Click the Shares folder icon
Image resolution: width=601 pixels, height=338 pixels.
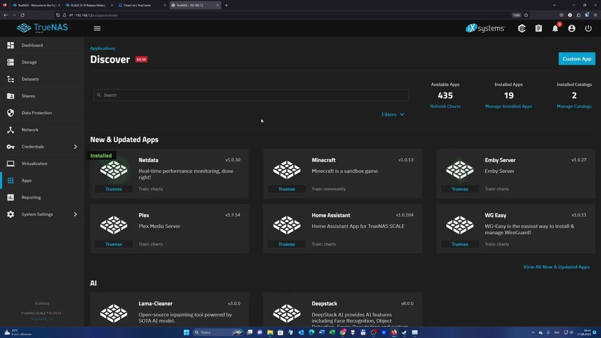pyautogui.click(x=10, y=96)
